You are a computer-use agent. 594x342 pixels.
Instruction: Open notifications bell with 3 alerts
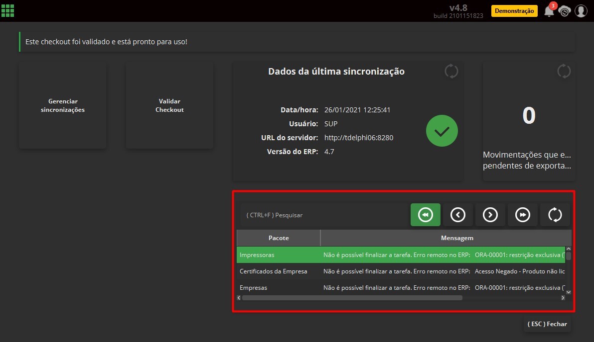tap(549, 10)
